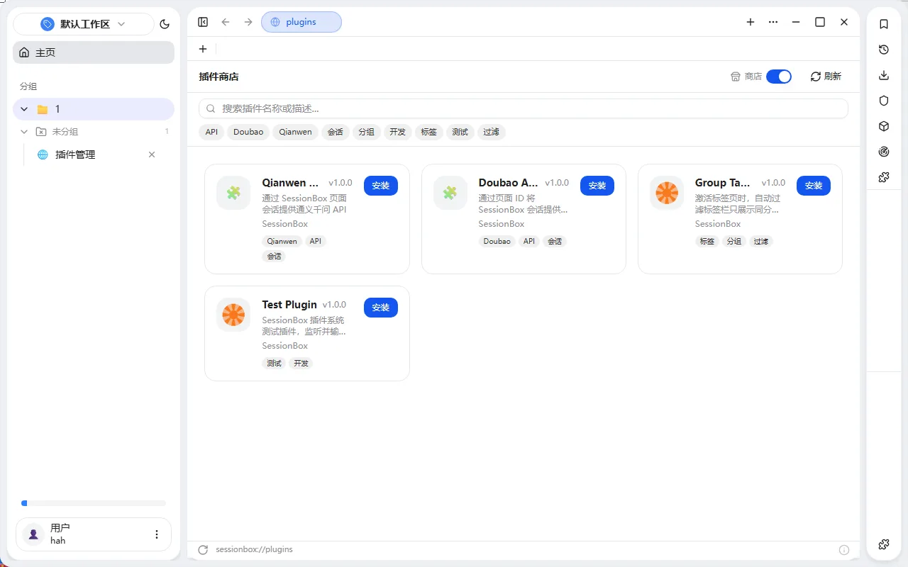Image resolution: width=908 pixels, height=567 pixels.
Task: Click the upper puzzle-piece icon in the right sidebar
Action: click(884, 177)
